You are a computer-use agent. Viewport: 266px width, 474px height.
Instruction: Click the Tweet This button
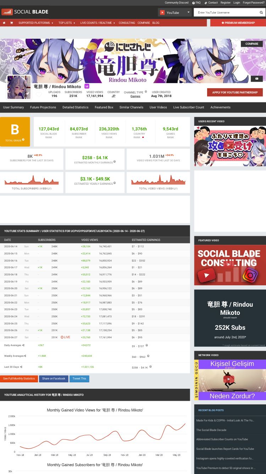click(x=79, y=379)
